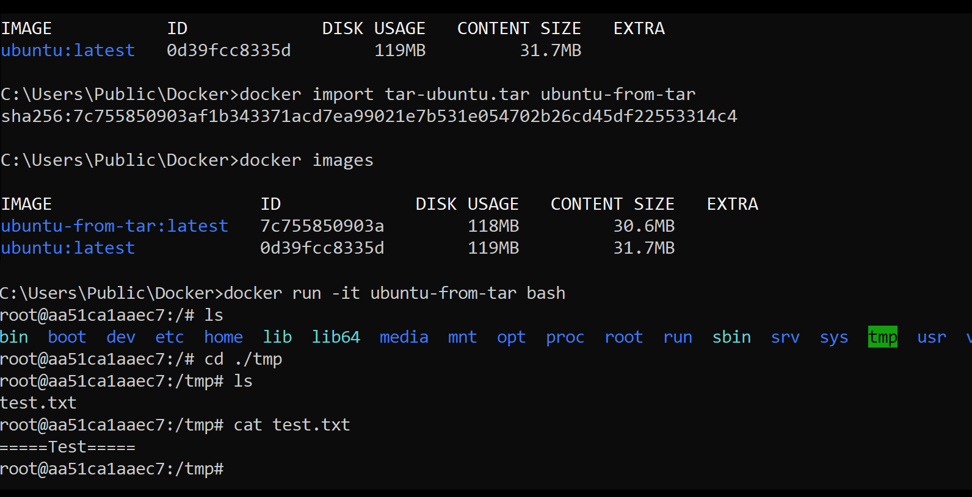
Task: Click the bin directory in ls output
Action: (14, 337)
